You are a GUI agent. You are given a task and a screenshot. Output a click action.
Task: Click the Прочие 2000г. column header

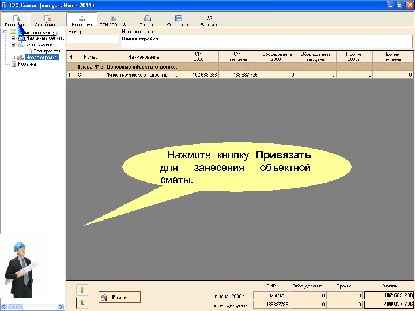[x=354, y=57]
